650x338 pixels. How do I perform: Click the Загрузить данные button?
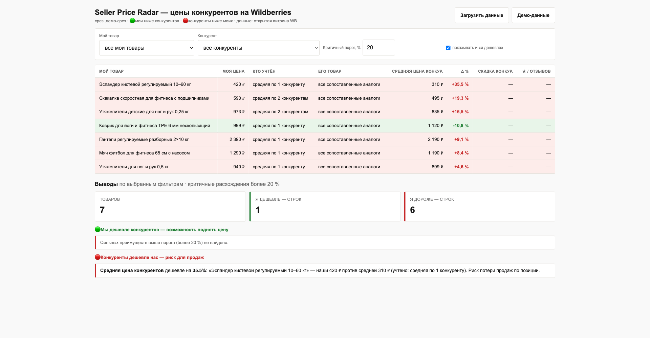coord(481,15)
